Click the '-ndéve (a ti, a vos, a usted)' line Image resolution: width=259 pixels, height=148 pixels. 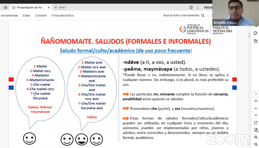155,62
